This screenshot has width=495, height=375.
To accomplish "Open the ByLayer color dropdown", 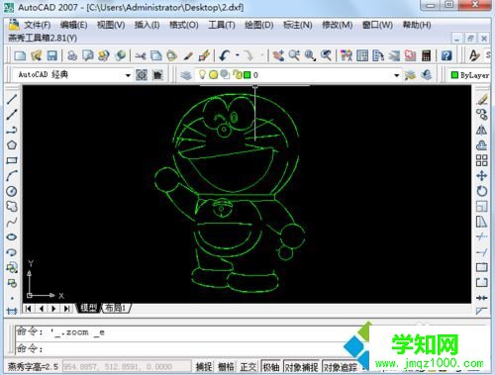I will click(x=470, y=75).
